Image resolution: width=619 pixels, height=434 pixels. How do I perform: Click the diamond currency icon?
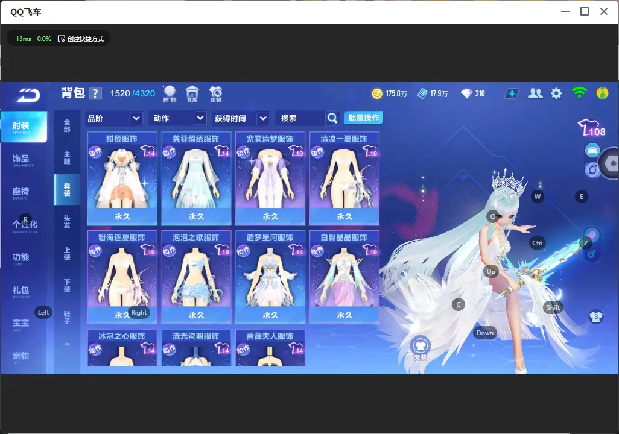tap(466, 94)
